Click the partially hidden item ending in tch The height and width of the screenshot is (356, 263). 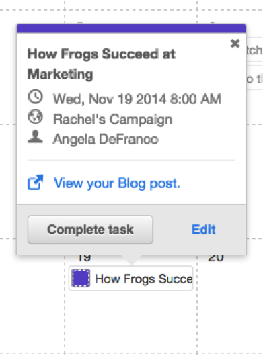point(254,50)
